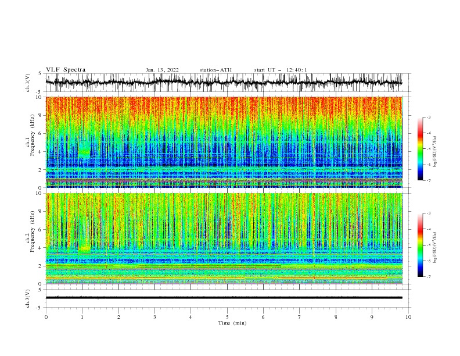This screenshot has width=460, height=356.
Task: Click time axis tick label "3"
Action: point(154,317)
